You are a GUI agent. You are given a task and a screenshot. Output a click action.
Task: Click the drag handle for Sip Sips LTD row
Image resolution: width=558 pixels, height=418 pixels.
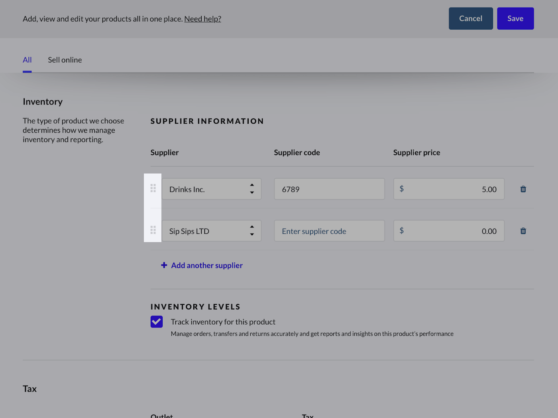coord(153,230)
